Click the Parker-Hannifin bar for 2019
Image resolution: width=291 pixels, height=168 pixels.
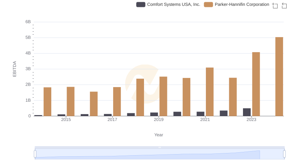click(x=163, y=96)
